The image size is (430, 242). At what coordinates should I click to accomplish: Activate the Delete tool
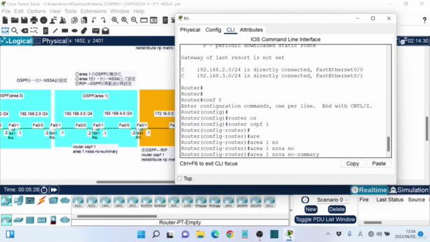click(24, 31)
